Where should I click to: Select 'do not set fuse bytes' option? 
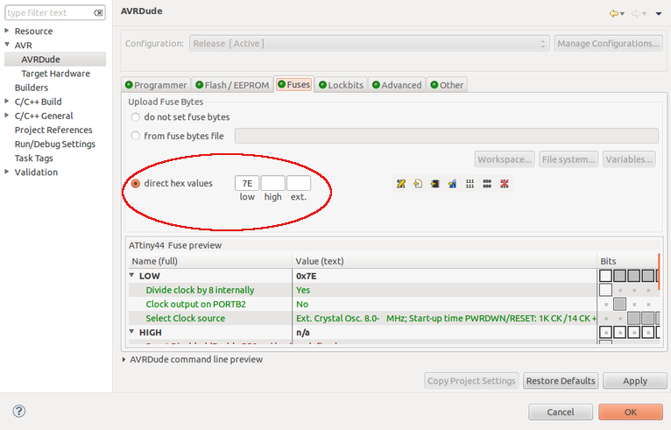pos(136,117)
